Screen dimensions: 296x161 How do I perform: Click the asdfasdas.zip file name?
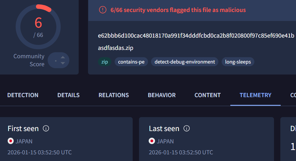[x=116, y=48]
